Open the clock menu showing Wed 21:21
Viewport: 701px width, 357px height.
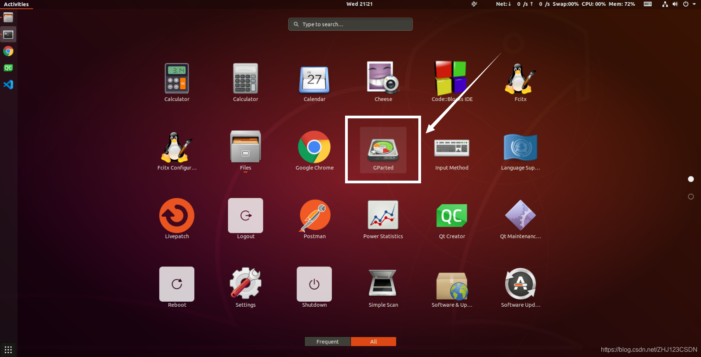click(359, 4)
